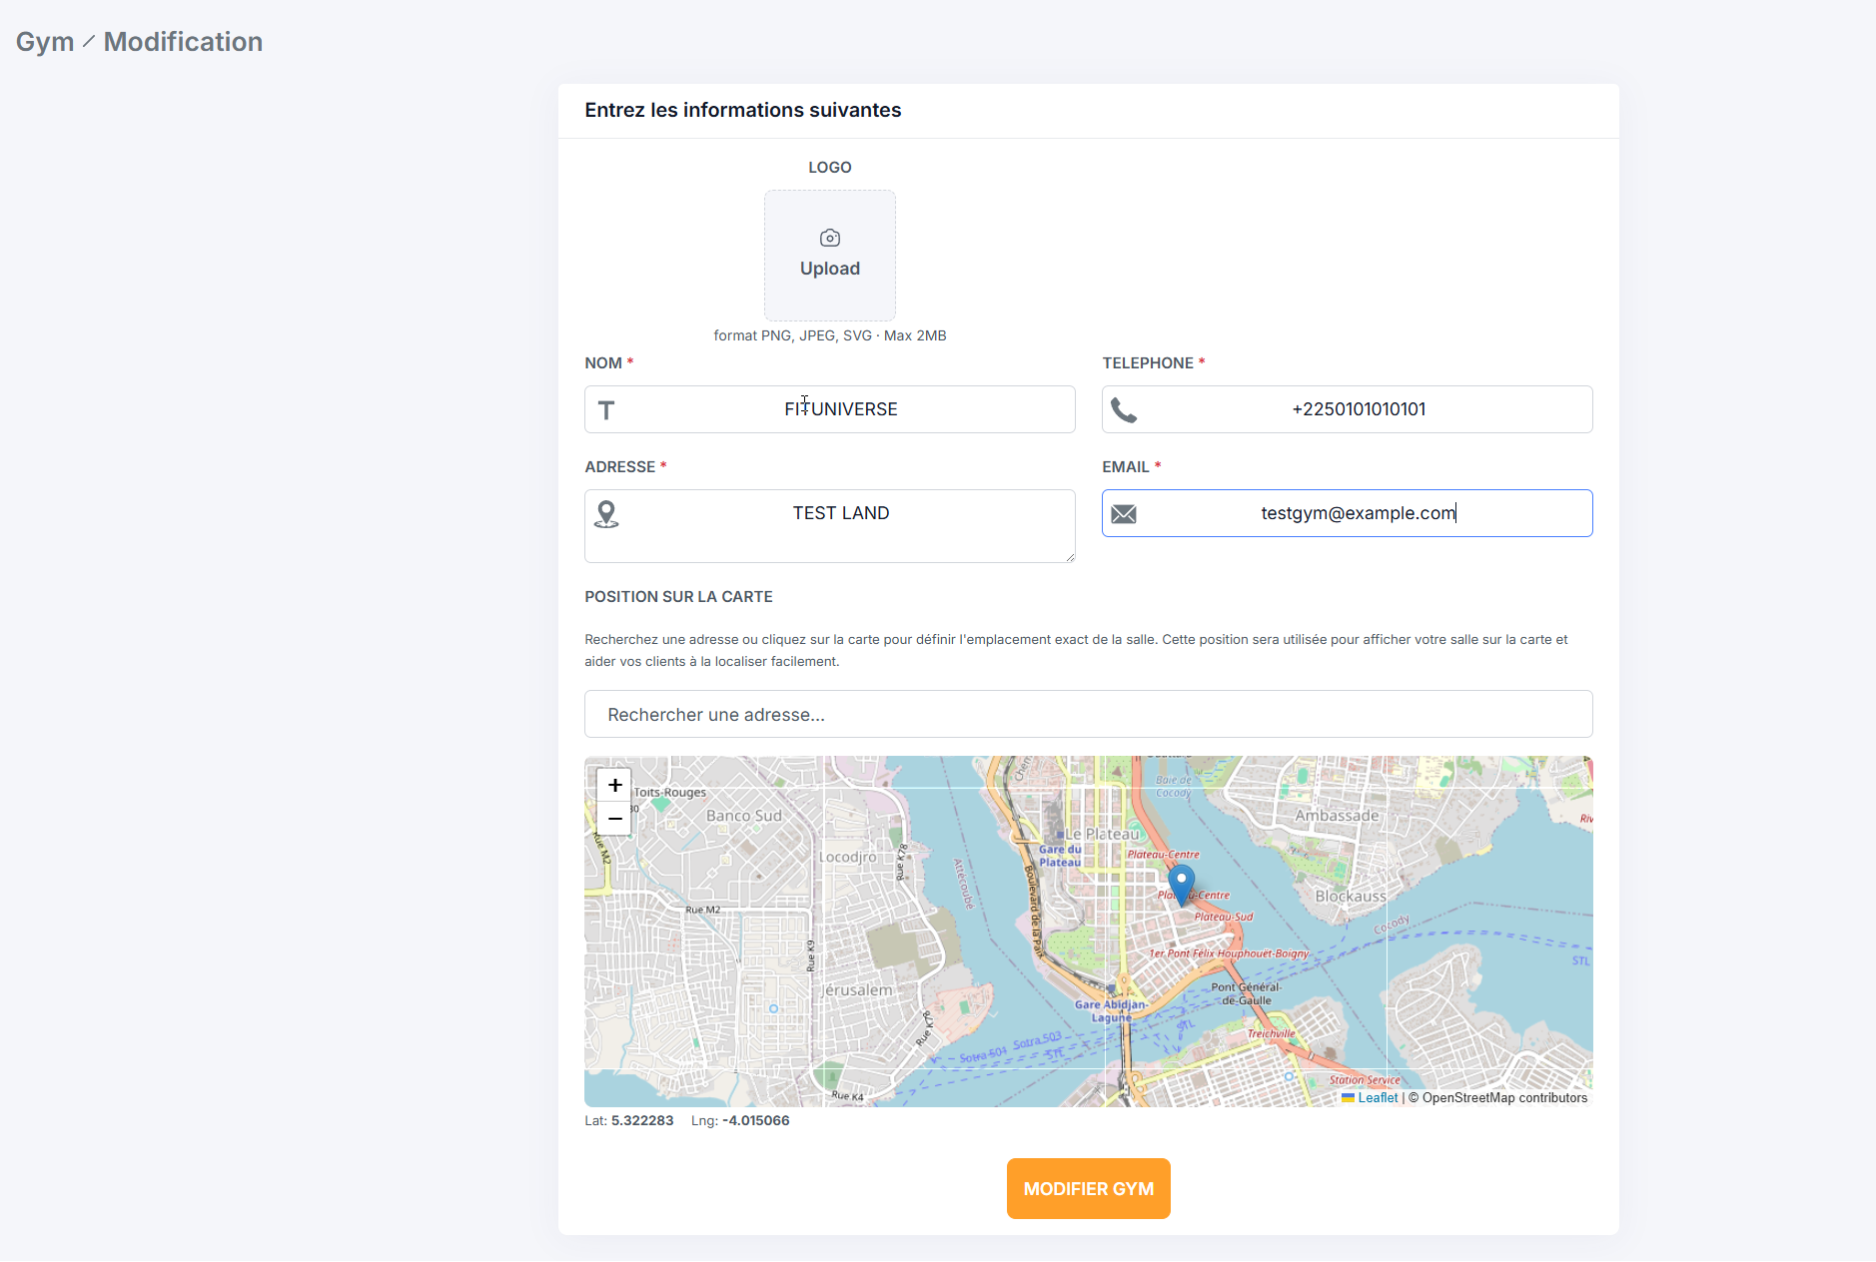Click the Gare Abidjan-Lagune label on the map
Screen dimensions: 1876x1262
[x=1111, y=1011]
